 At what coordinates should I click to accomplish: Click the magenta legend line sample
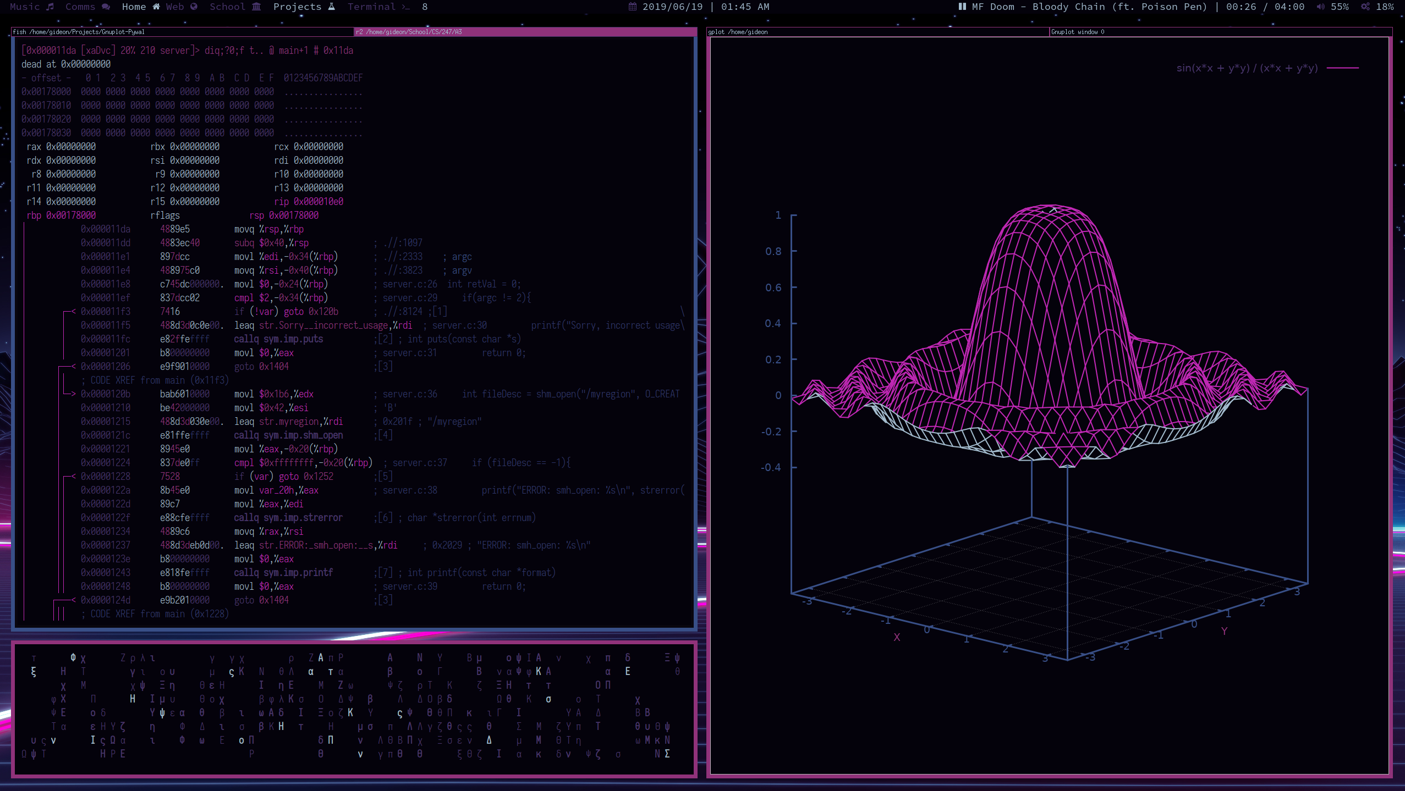click(x=1343, y=68)
